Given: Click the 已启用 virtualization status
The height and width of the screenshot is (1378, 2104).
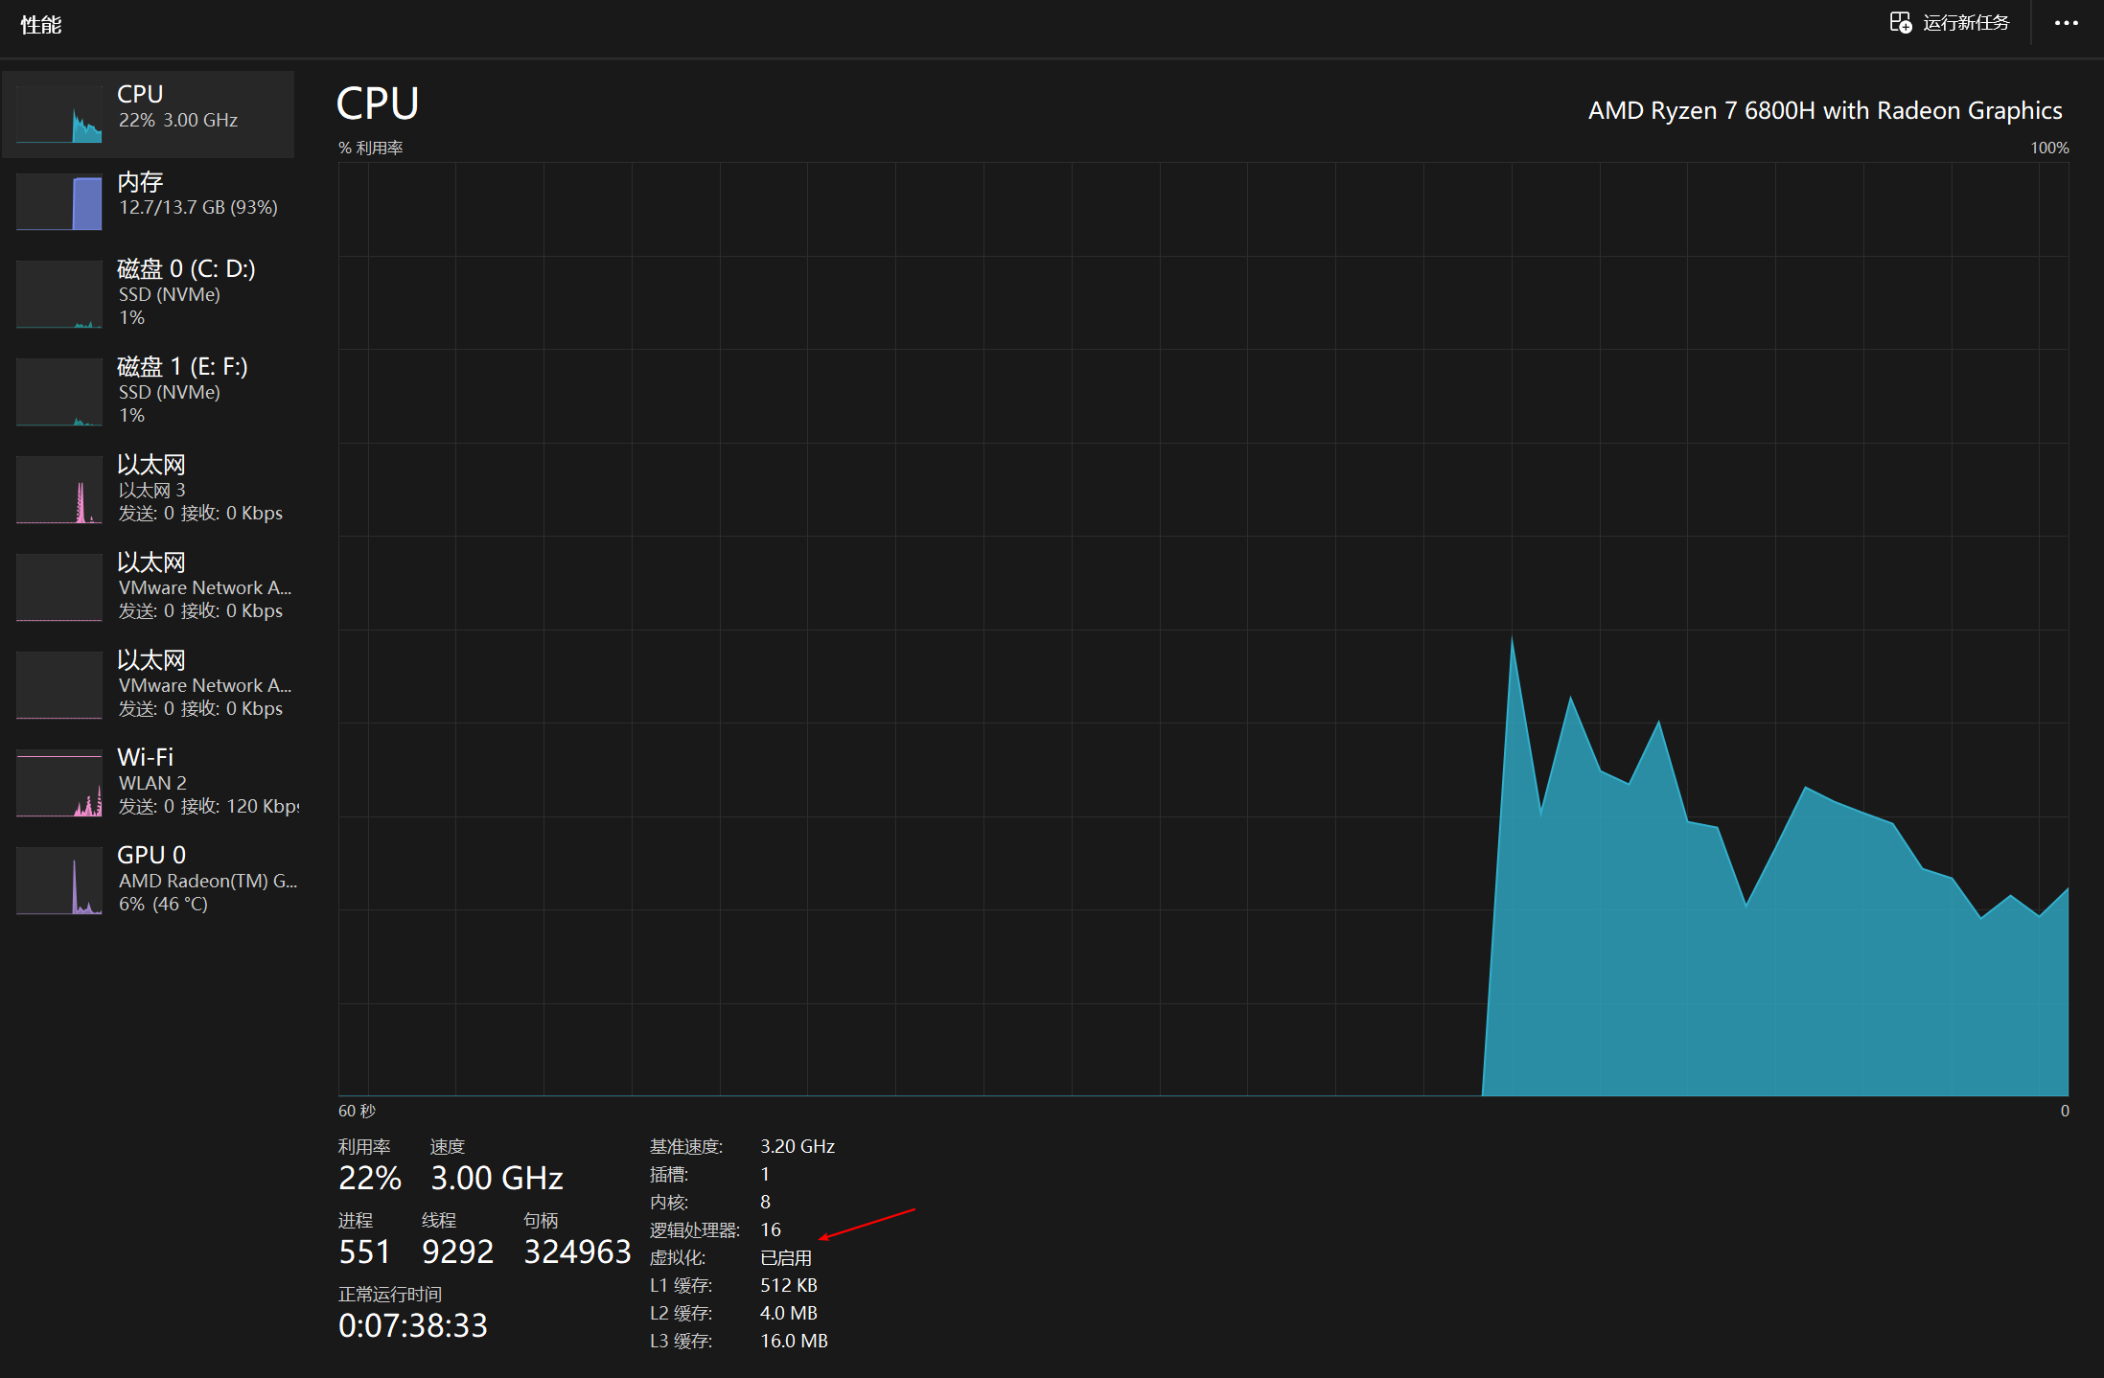Looking at the screenshot, I should (785, 1257).
